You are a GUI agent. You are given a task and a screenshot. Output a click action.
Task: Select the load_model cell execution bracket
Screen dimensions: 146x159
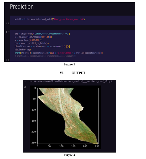pos(8,23)
